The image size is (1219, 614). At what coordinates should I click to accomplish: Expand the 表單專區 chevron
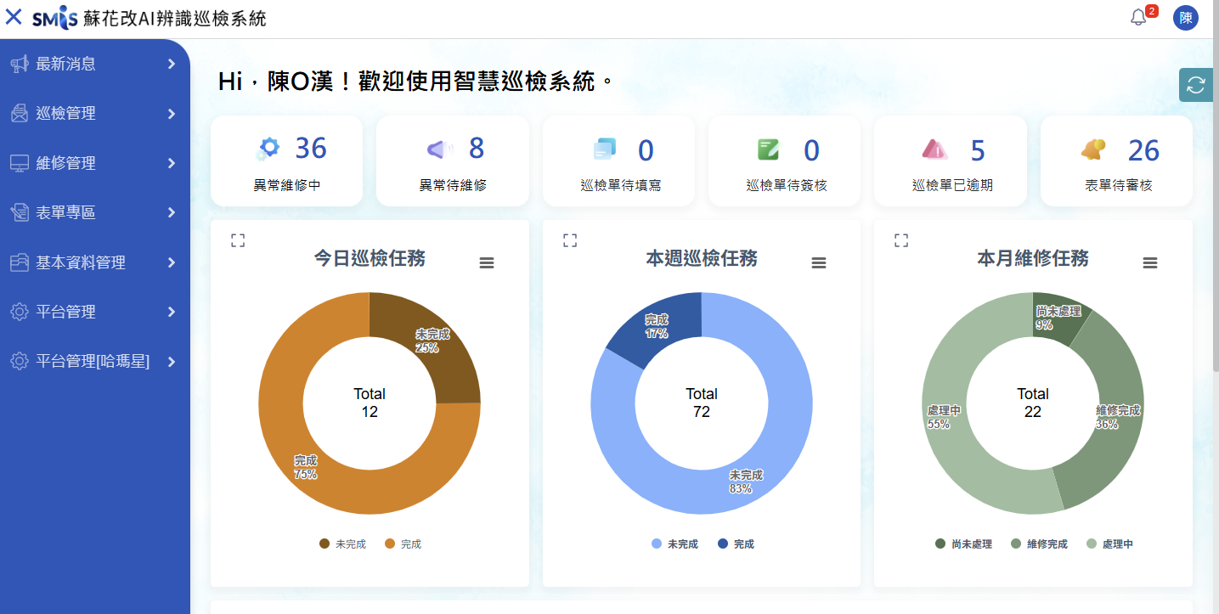coord(172,212)
